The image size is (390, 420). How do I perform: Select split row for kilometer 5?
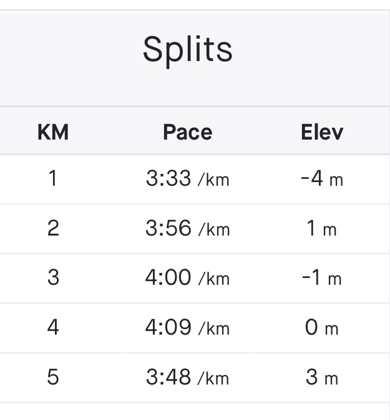(195, 378)
